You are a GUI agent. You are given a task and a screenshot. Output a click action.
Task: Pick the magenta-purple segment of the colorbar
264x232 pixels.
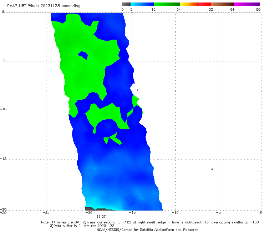pyautogui.click(x=247, y=4)
